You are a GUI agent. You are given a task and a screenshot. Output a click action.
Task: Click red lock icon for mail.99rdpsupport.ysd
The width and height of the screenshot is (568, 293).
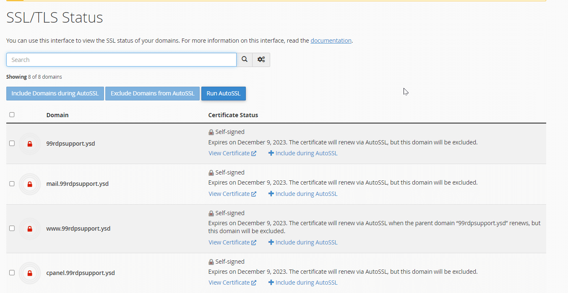pos(30,184)
